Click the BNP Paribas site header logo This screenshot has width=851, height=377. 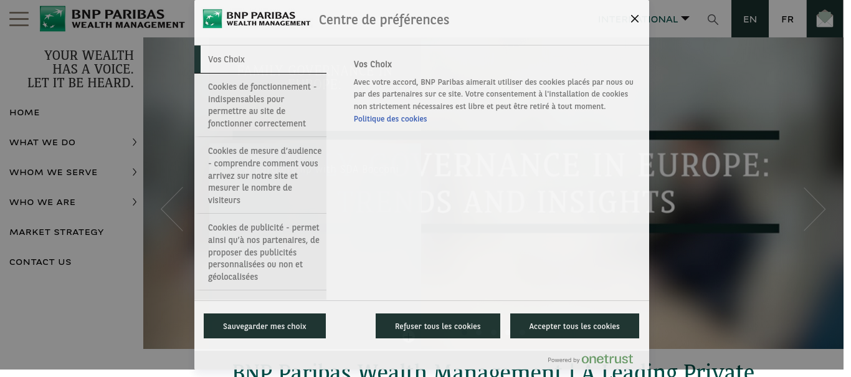point(113,19)
